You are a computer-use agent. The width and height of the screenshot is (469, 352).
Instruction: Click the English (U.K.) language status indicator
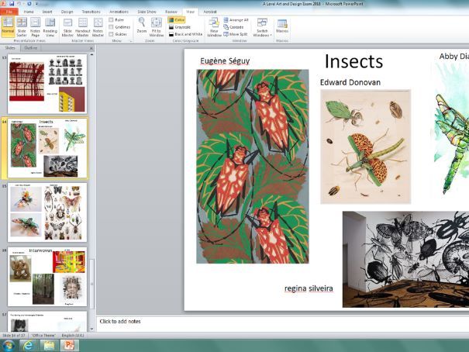point(73,336)
